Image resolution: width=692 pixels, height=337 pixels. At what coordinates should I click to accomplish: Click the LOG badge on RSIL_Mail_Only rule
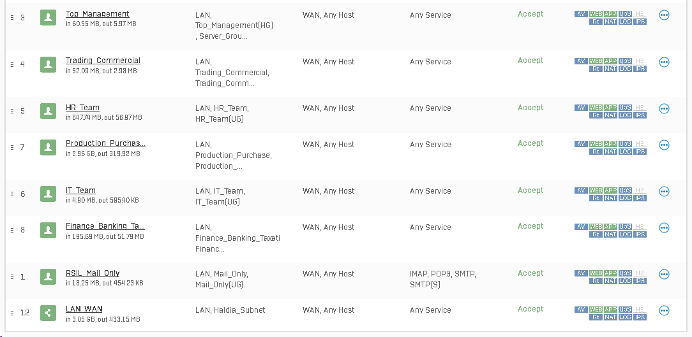coord(625,281)
